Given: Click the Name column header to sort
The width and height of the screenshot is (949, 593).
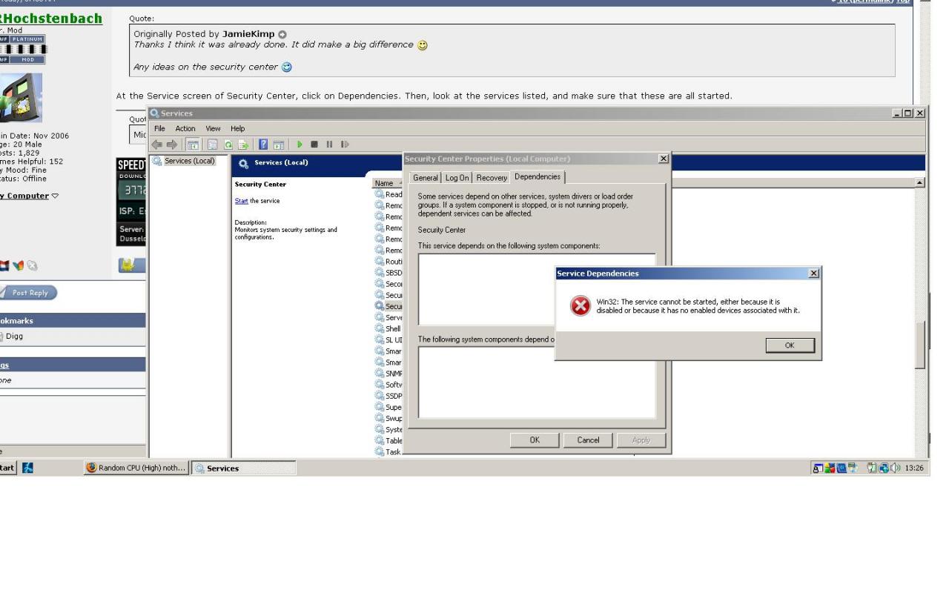Looking at the screenshot, I should [384, 183].
